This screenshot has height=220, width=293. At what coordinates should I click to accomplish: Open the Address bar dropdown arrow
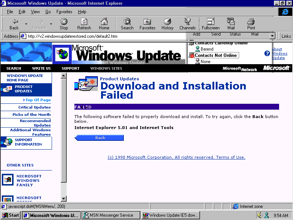(x=272, y=36)
